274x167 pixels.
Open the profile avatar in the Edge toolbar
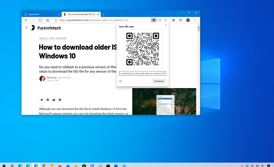188,20
